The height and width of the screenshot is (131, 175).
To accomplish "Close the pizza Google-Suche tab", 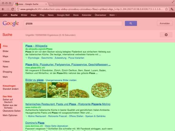I will click(x=46, y=4).
